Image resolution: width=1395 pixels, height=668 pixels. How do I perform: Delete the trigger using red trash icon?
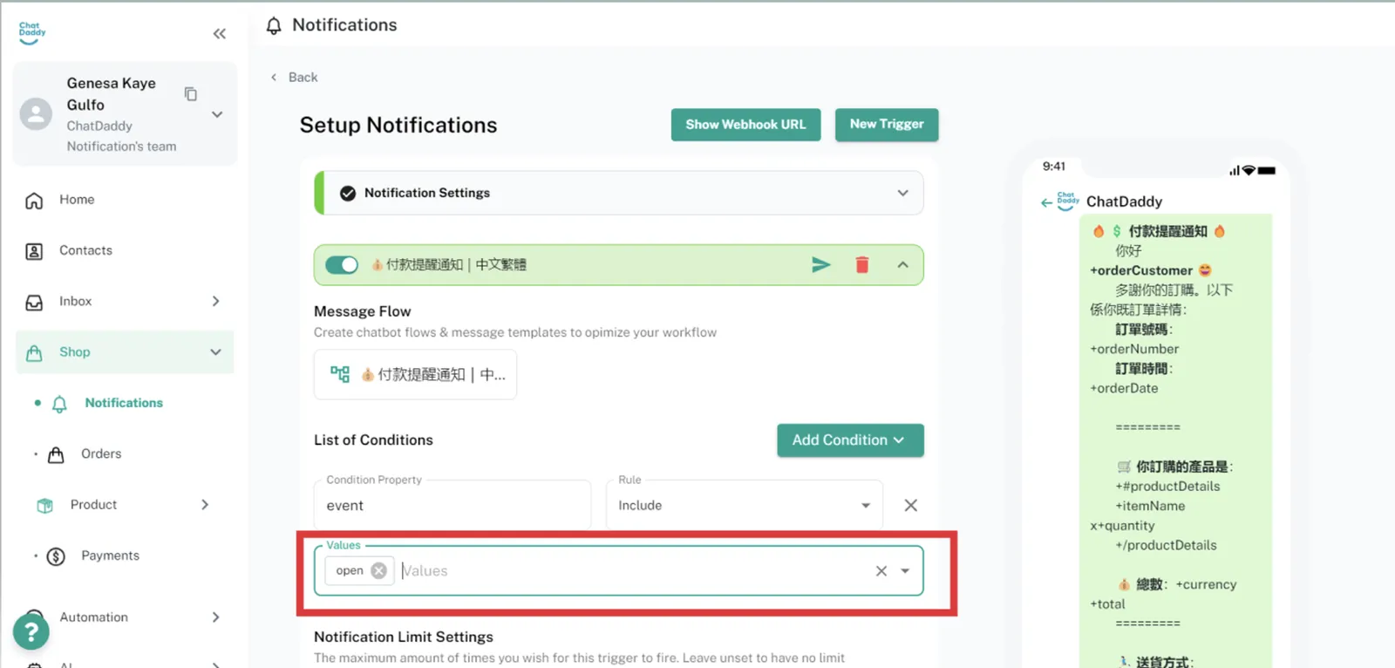click(x=861, y=265)
